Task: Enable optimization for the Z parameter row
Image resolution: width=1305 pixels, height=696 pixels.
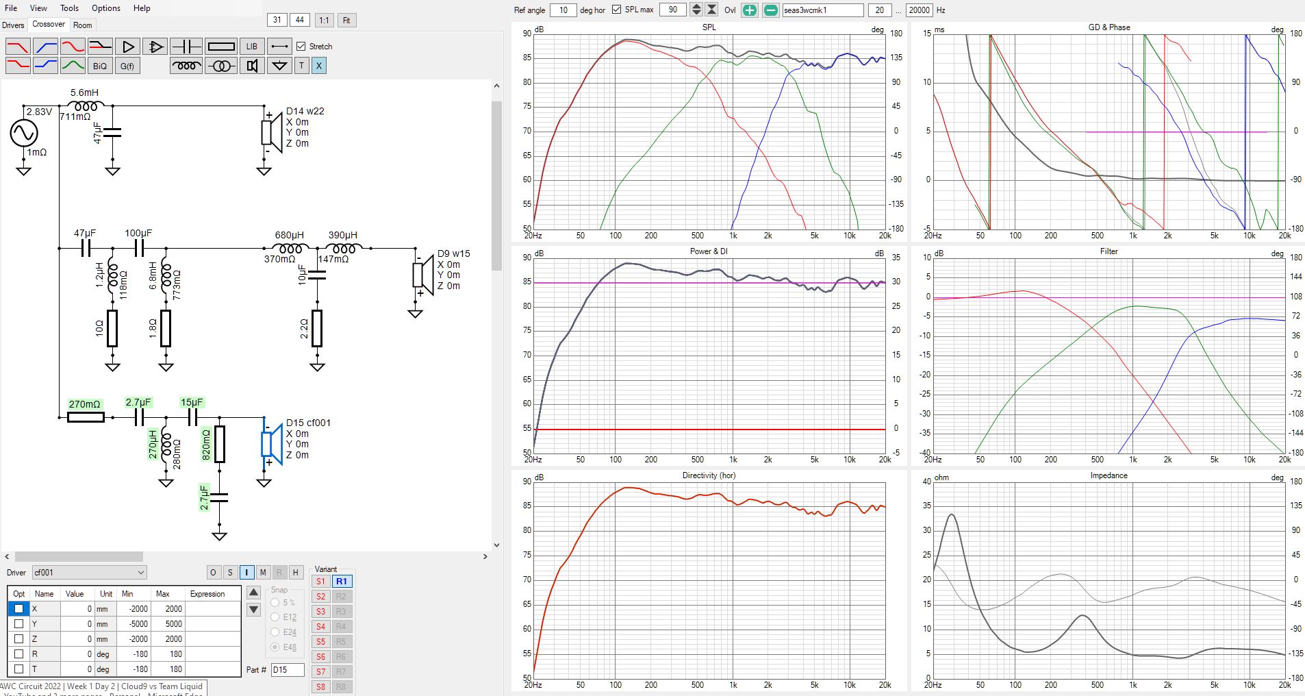Action: [19, 638]
